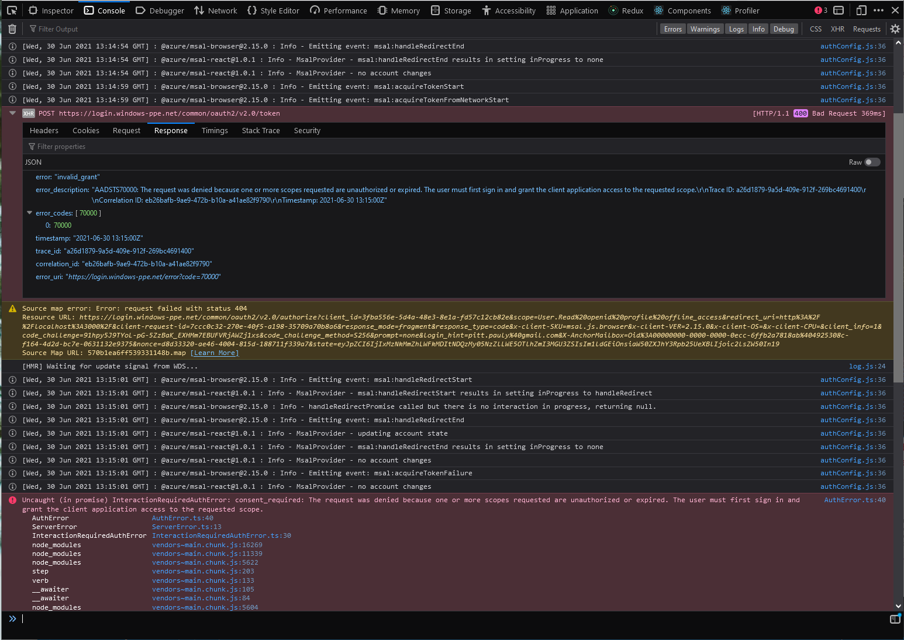Collapse the error_codes array

(x=30, y=213)
